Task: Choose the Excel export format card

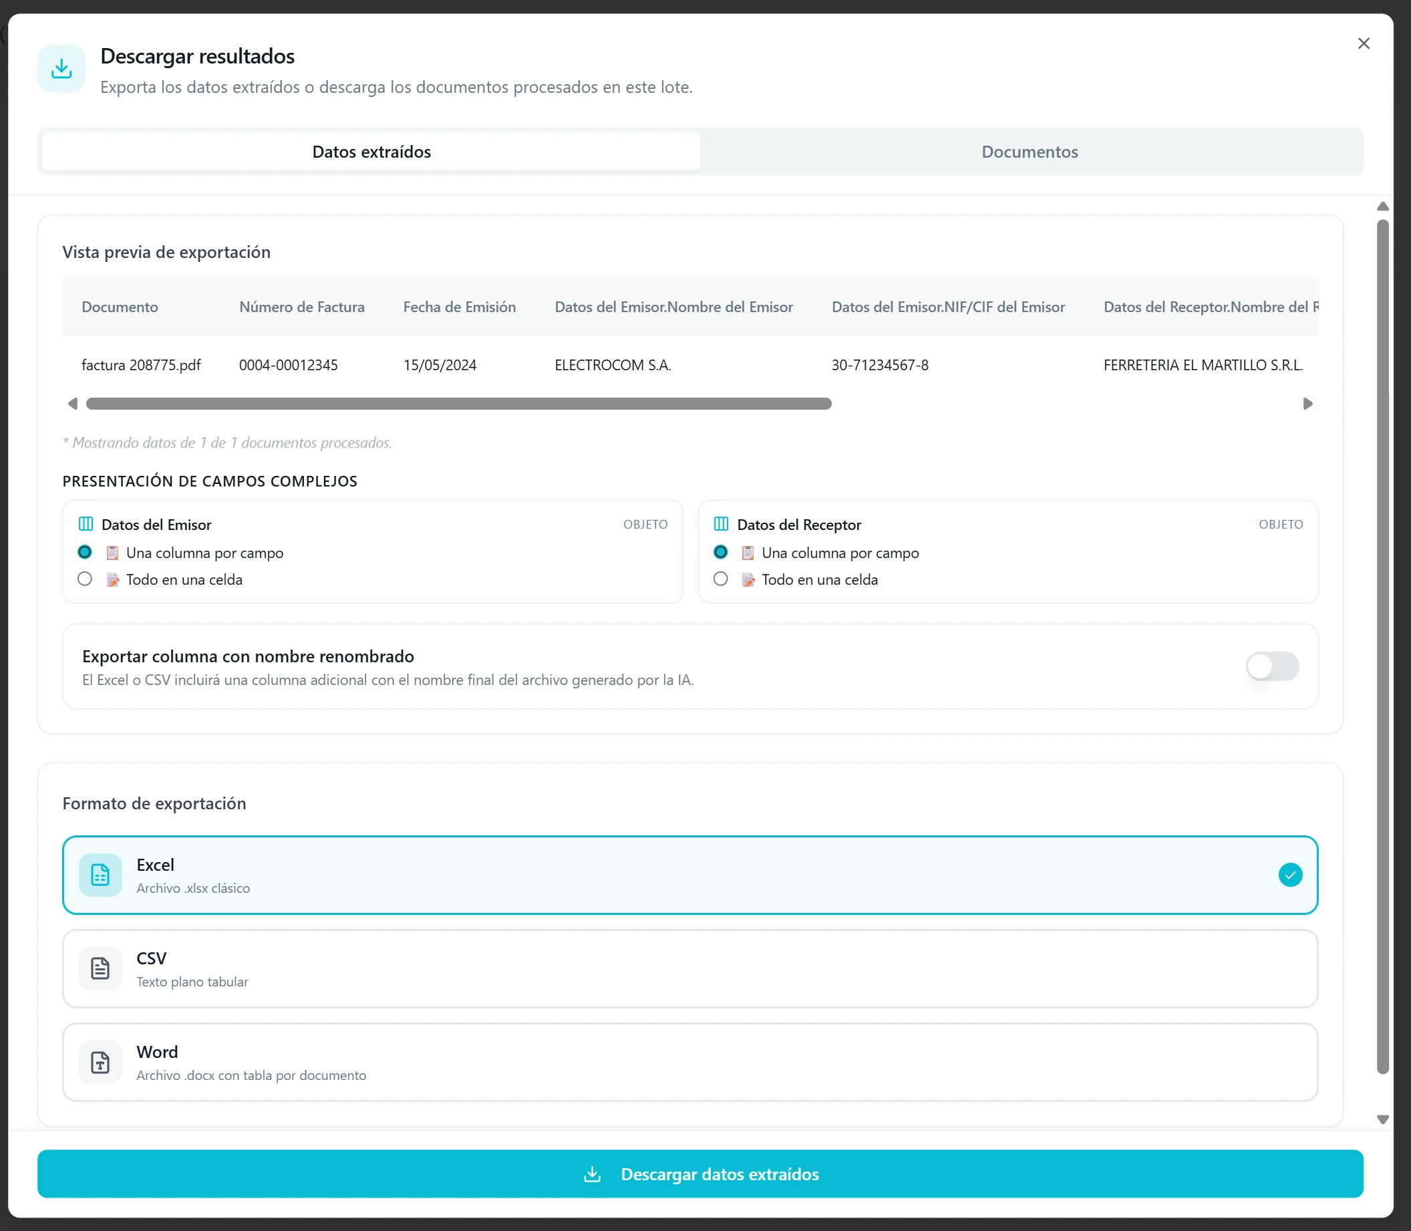Action: click(690, 875)
